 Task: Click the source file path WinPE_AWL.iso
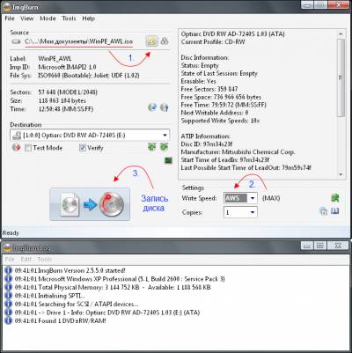(x=78, y=41)
